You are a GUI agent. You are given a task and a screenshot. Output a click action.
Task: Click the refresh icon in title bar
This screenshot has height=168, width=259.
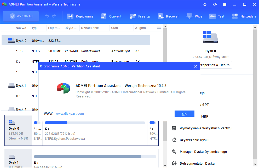tap(215, 4)
